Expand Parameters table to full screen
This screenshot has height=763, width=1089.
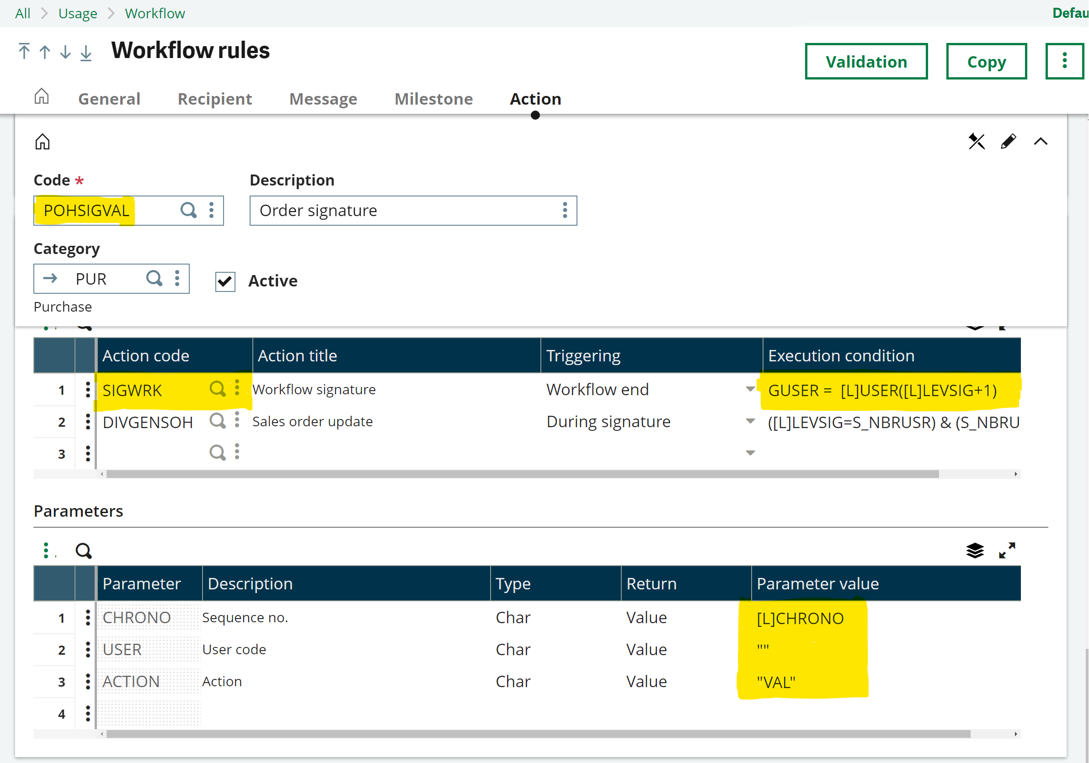[1006, 550]
